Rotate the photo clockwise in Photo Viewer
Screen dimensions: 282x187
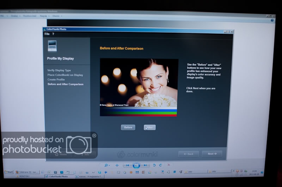click(x=160, y=165)
